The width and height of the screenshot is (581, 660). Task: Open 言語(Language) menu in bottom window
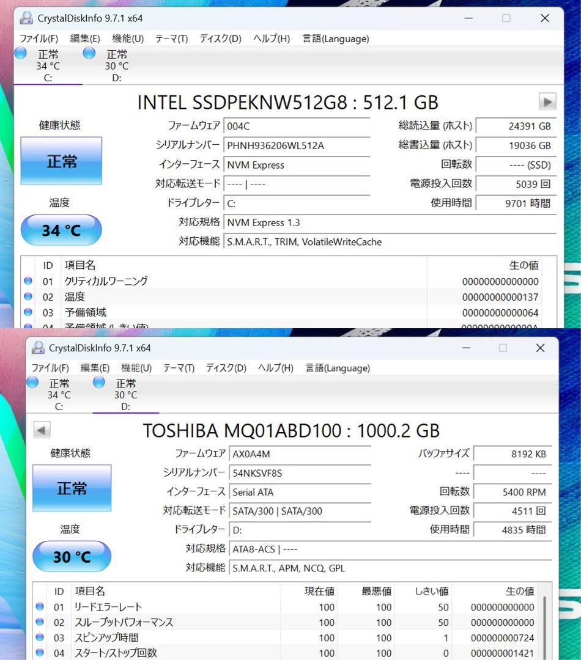[338, 368]
